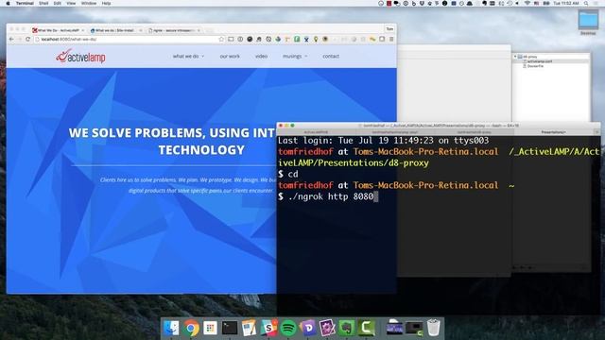The width and height of the screenshot is (605, 340).
Task: Click the menu bar clock 'Tue 11:52 AM'
Action: pyautogui.click(x=566, y=3)
